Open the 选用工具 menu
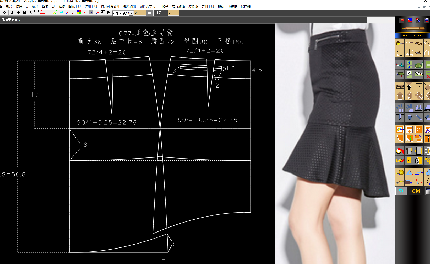This screenshot has height=264, width=430. coord(91,7)
